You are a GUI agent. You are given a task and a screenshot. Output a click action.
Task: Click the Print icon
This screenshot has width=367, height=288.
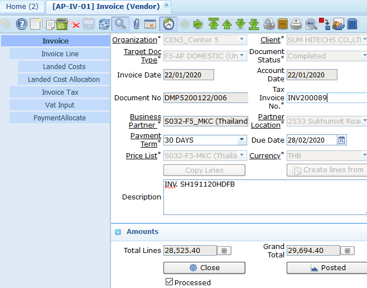click(296, 24)
